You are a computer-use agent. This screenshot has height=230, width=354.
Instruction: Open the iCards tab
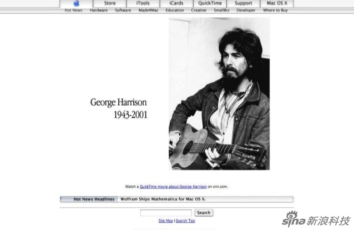pyautogui.click(x=176, y=3)
